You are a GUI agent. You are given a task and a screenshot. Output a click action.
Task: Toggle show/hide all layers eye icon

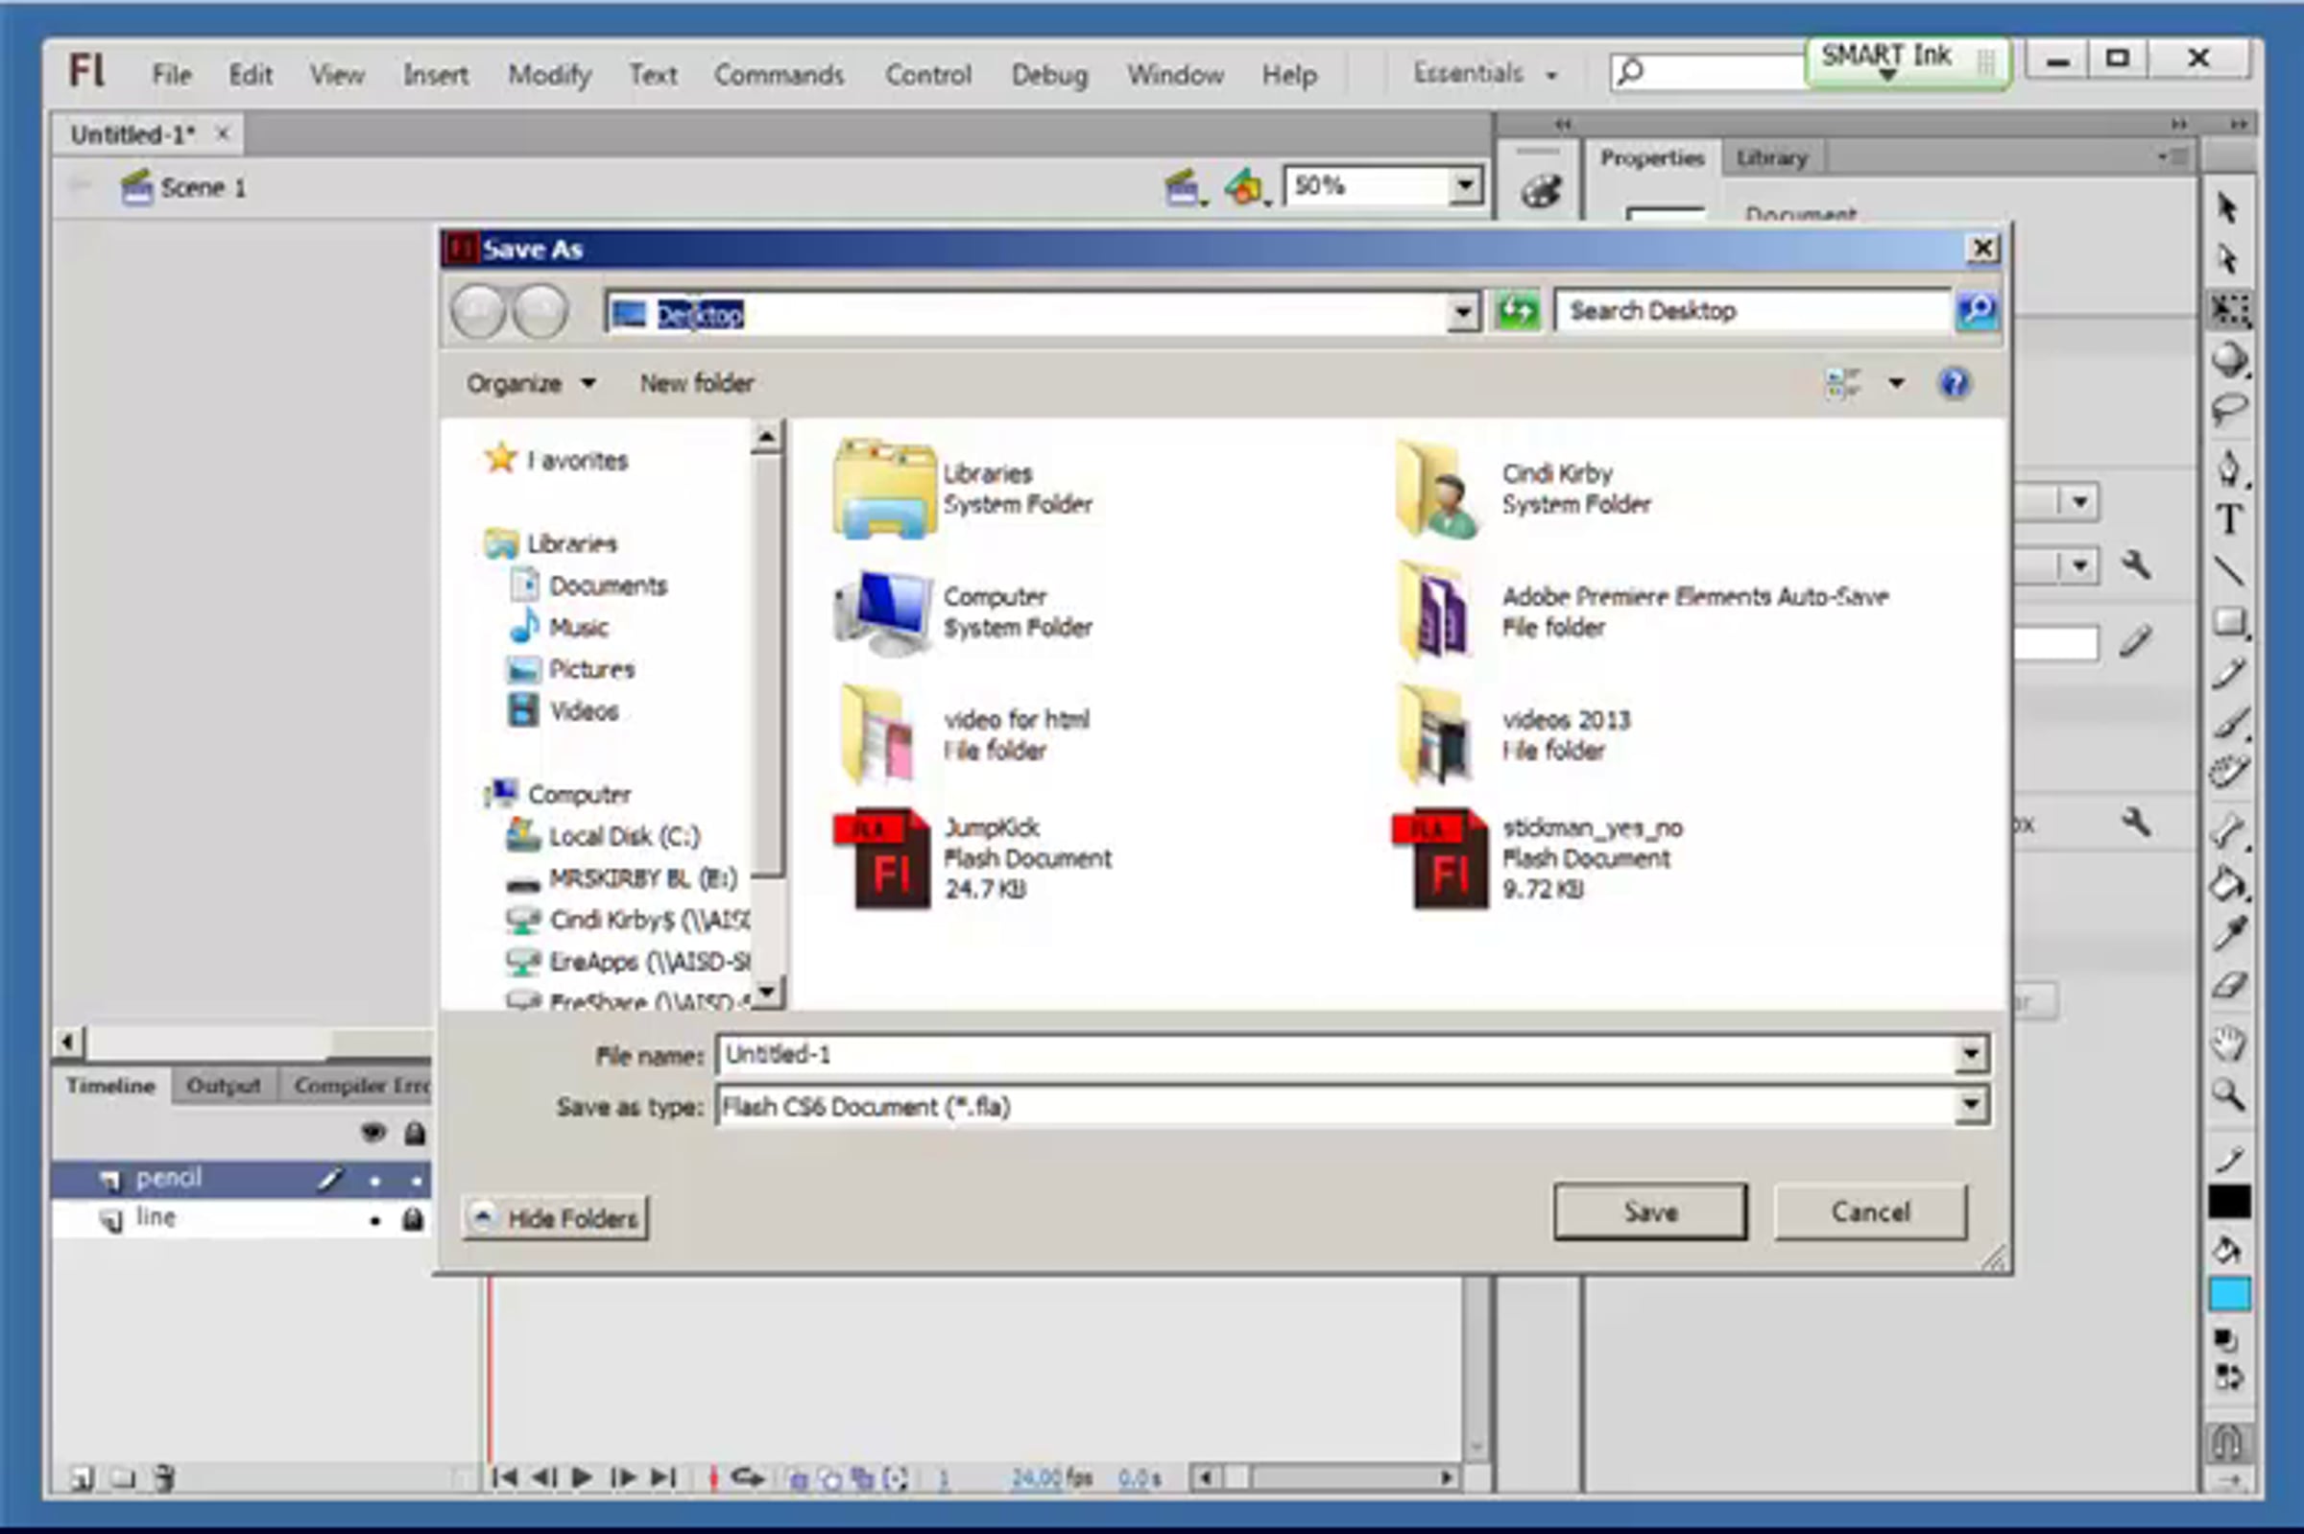373,1133
